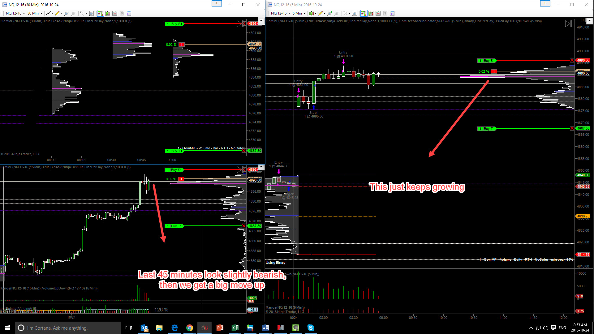Cancel the Buy S1 order in the 5 Min chart

(x=572, y=61)
